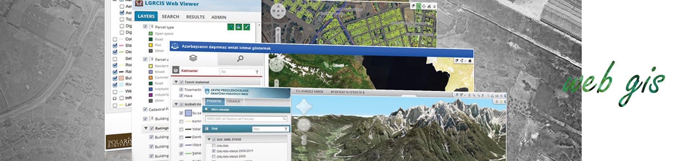
Task: Collapse the DOF, DMR, DTK50 group arrow
Action: tap(209, 140)
